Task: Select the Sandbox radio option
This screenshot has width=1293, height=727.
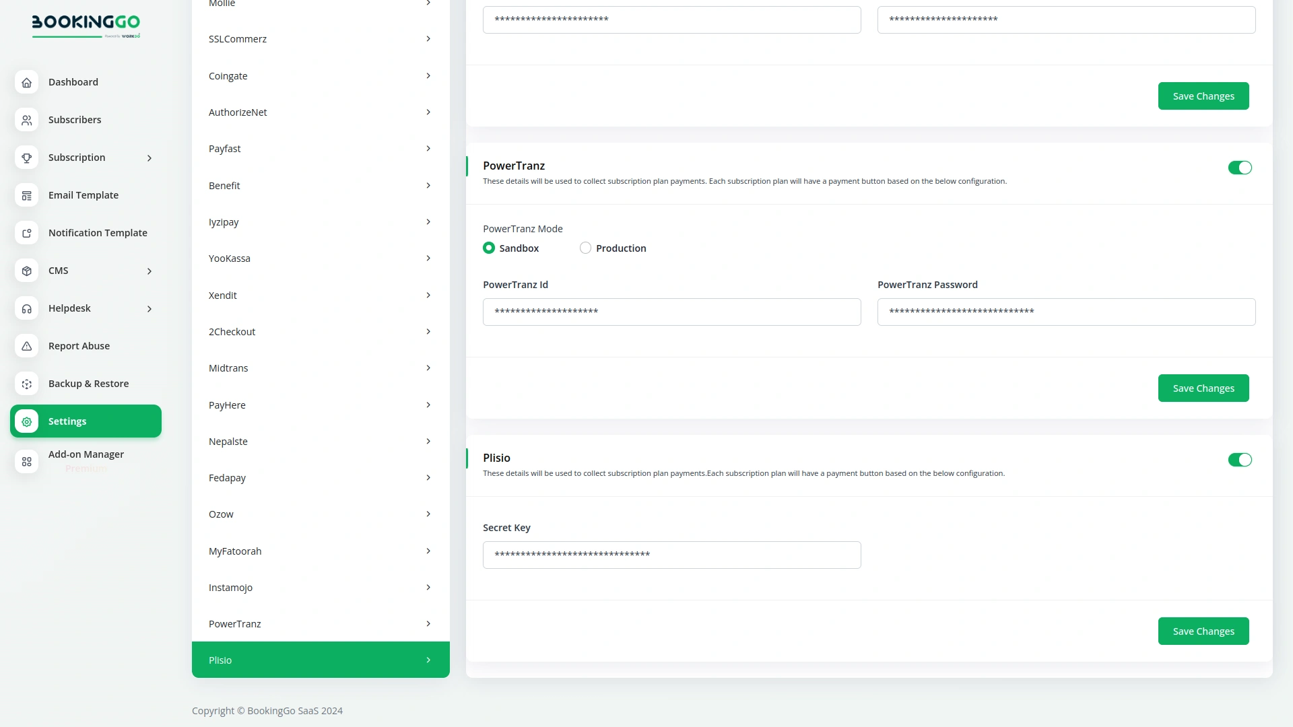Action: pyautogui.click(x=489, y=248)
